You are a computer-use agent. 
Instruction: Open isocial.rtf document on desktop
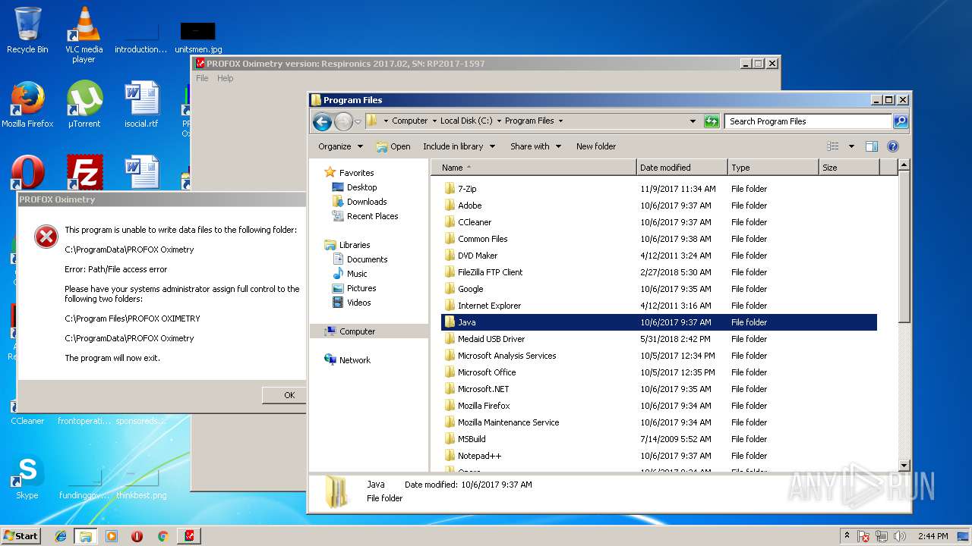tap(141, 105)
